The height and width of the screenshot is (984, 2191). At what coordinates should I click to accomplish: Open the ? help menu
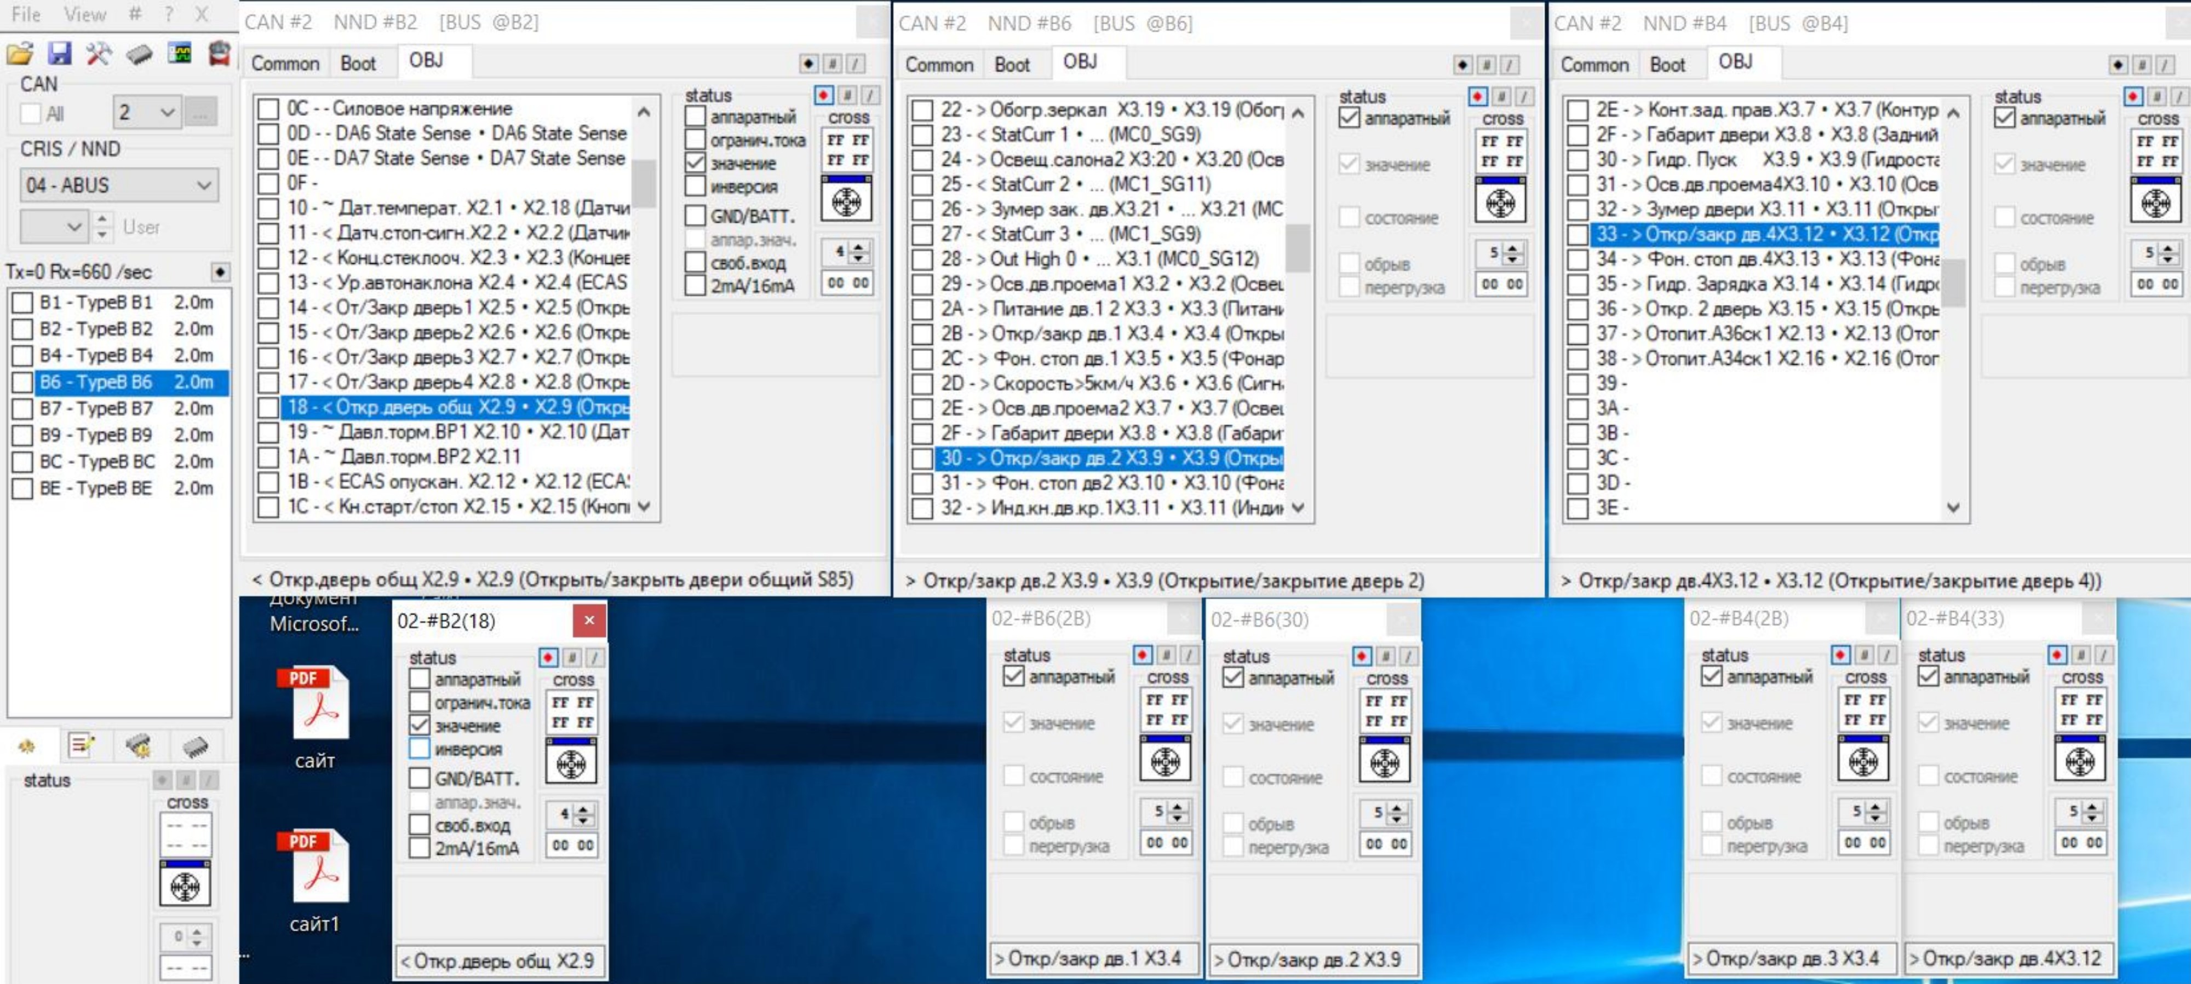[168, 14]
